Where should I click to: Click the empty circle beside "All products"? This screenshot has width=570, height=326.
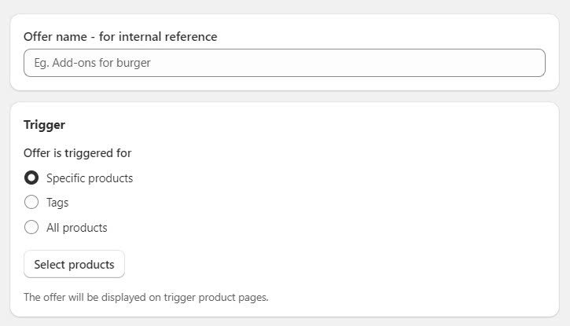point(31,228)
